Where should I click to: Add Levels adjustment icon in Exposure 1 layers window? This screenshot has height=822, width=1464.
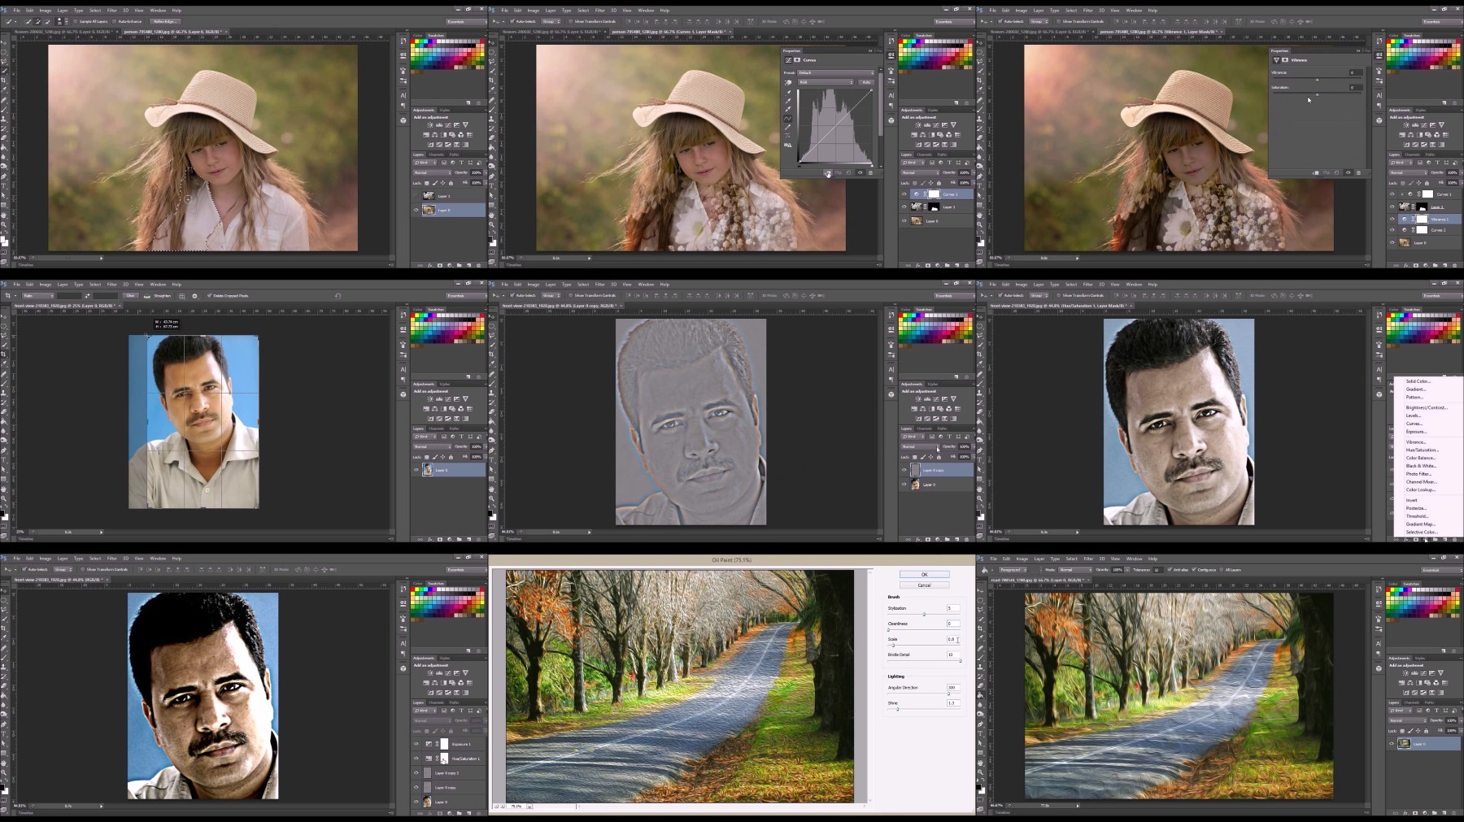[439, 673]
